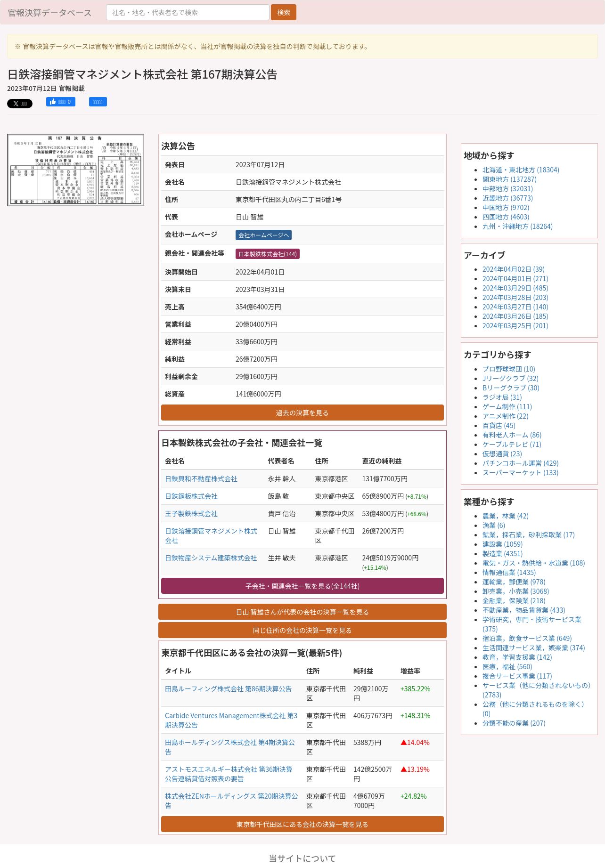The height and width of the screenshot is (866, 605).
Task: Open 日鉄興和不動産株式会社 link
Action: tap(201, 479)
